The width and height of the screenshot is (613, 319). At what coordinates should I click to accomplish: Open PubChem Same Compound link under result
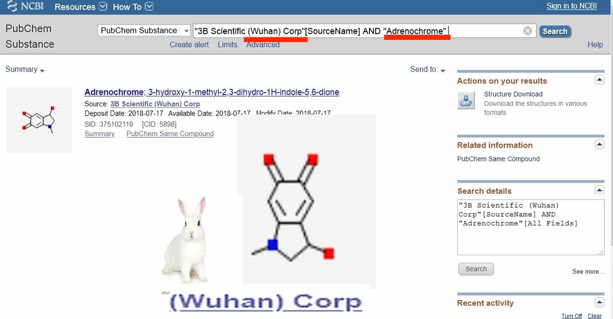[x=170, y=134]
